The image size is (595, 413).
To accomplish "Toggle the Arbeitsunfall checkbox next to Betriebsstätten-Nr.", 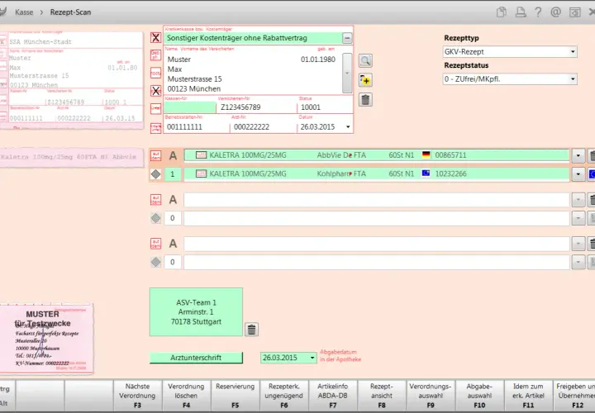I will tap(155, 128).
